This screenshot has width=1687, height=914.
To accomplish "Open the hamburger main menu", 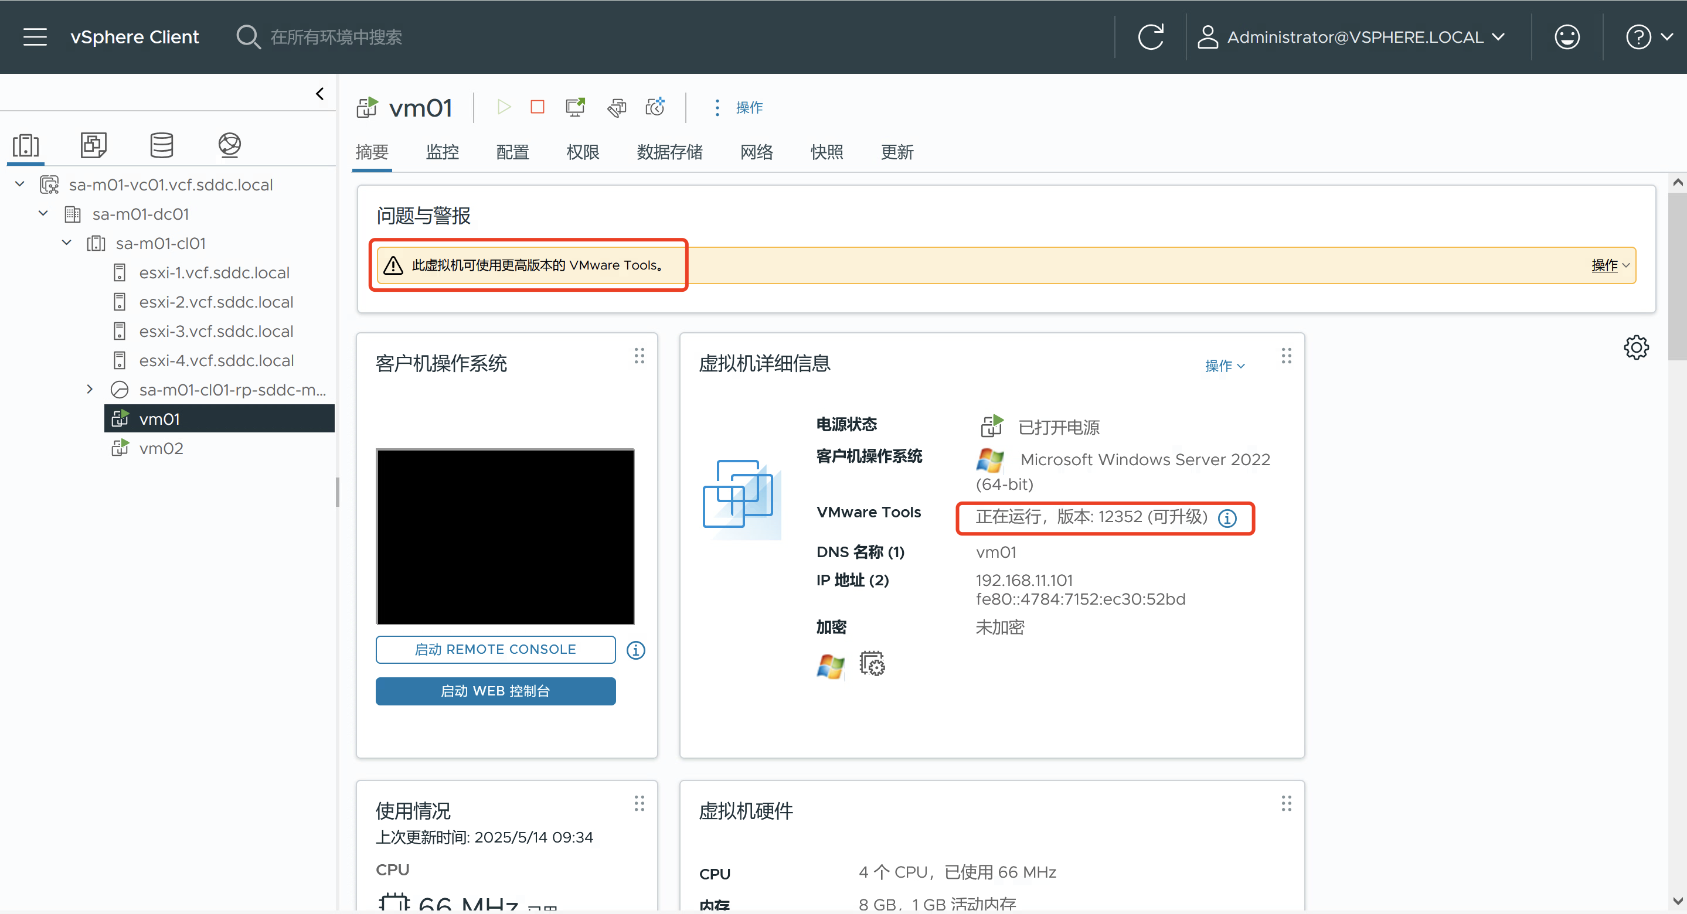I will (35, 37).
